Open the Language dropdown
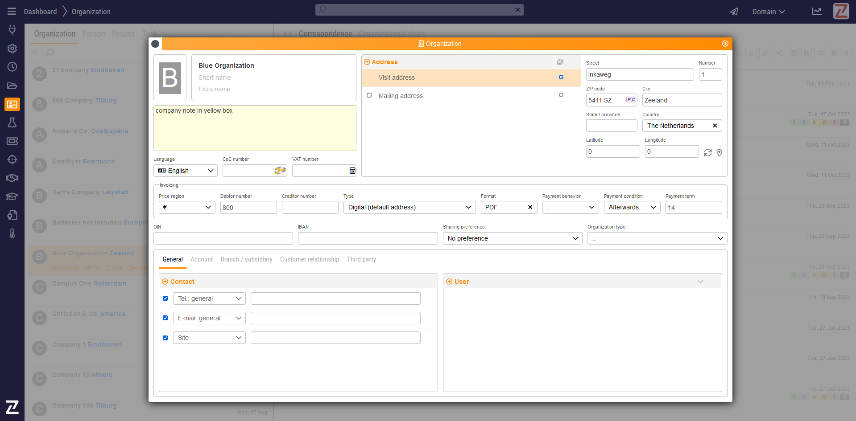The width and height of the screenshot is (856, 421). pos(186,171)
